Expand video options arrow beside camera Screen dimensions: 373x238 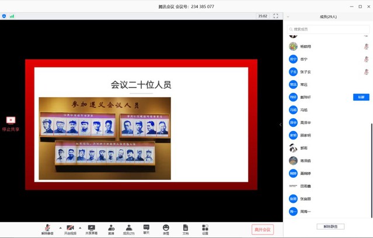80,227
